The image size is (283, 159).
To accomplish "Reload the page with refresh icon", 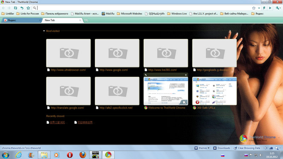I will tap(16, 8).
